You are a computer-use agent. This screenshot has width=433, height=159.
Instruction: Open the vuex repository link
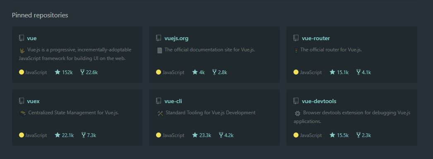click(33, 101)
